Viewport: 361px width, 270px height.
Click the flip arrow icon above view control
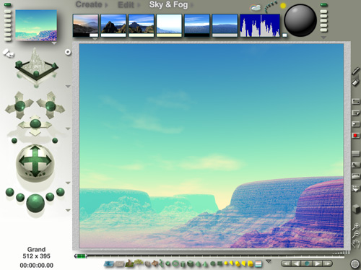pyautogui.click(x=9, y=53)
